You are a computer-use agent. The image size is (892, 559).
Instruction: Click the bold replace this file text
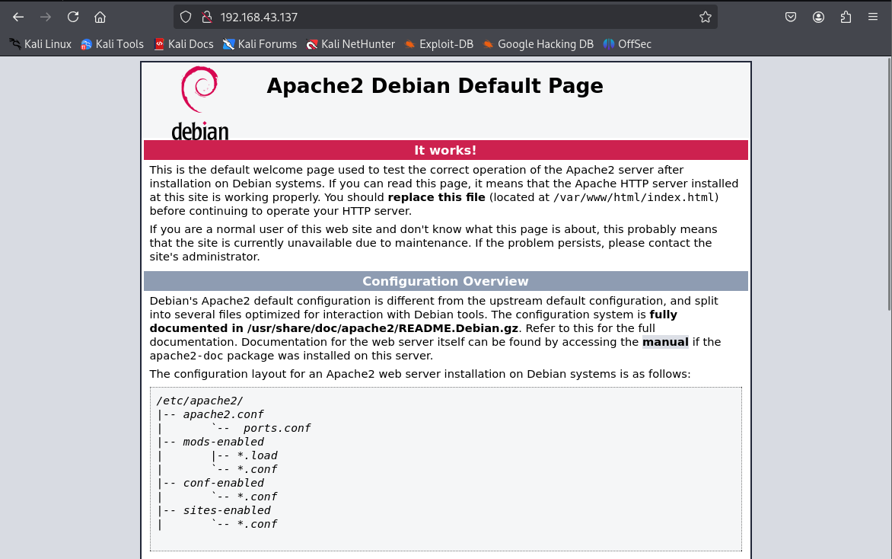[x=436, y=197]
